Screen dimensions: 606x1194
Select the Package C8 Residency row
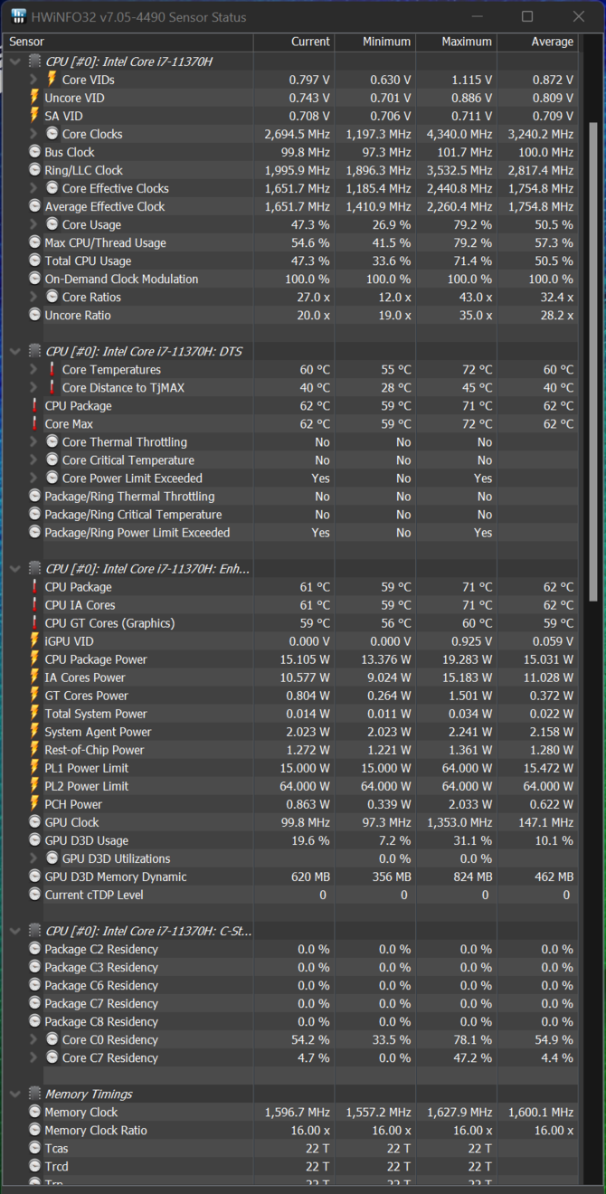click(x=291, y=1021)
